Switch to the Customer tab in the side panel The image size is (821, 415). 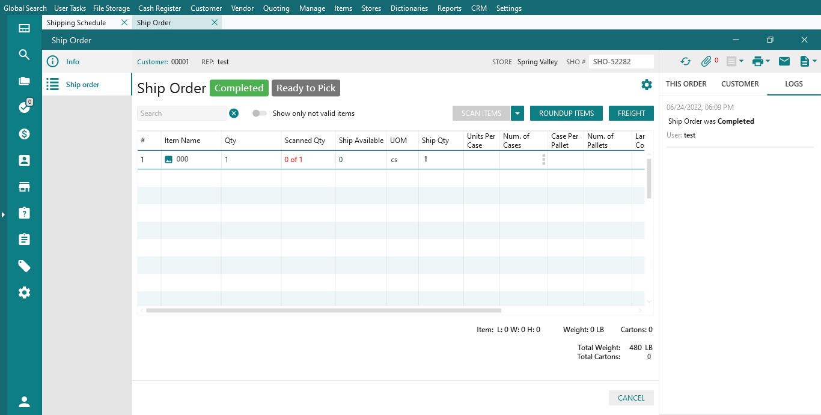[x=740, y=84]
